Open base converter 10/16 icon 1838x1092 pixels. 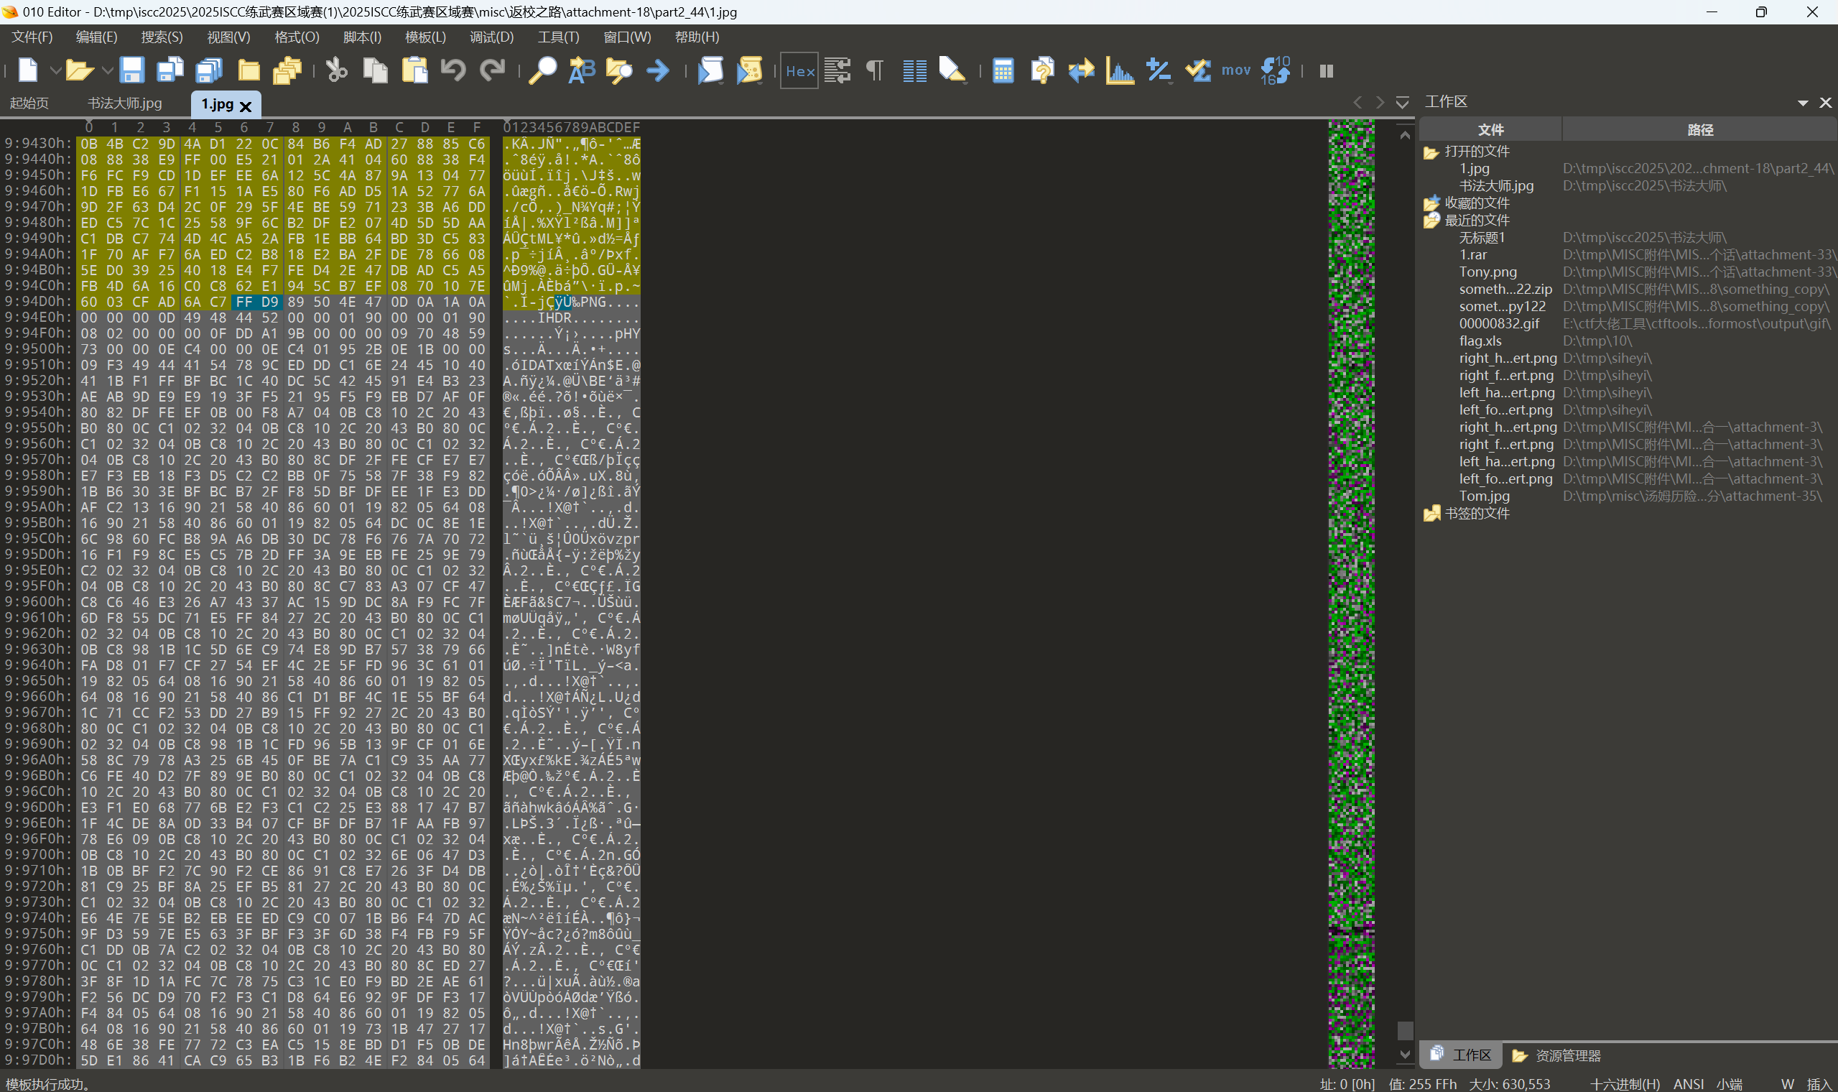[1276, 70]
